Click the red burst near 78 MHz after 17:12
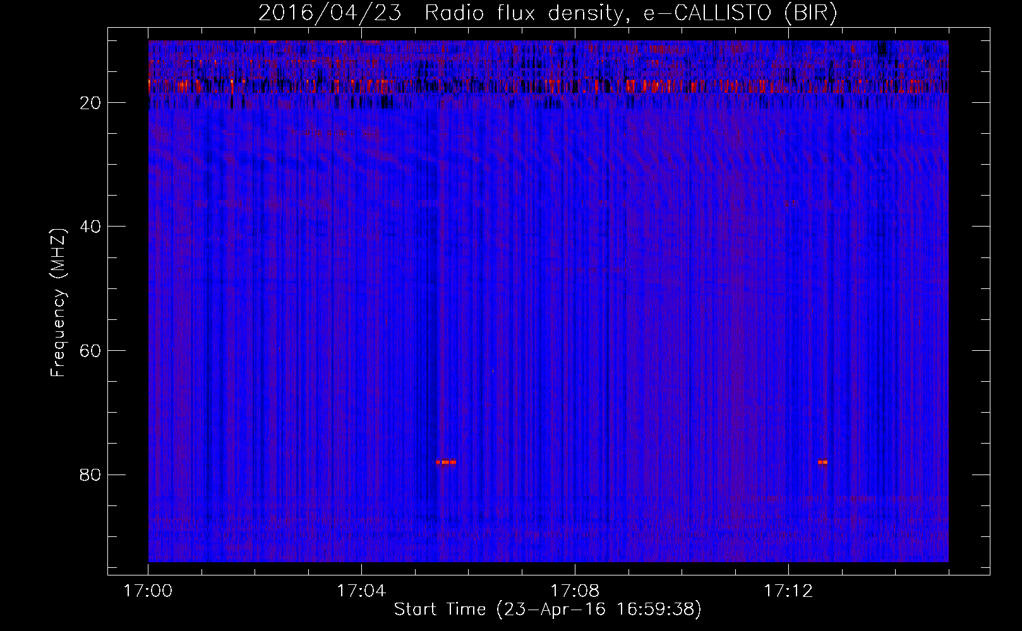 click(822, 462)
